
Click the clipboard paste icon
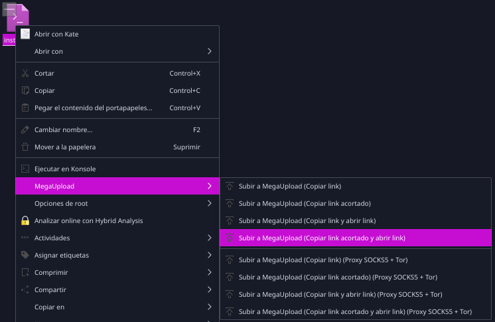pyautogui.click(x=25, y=108)
